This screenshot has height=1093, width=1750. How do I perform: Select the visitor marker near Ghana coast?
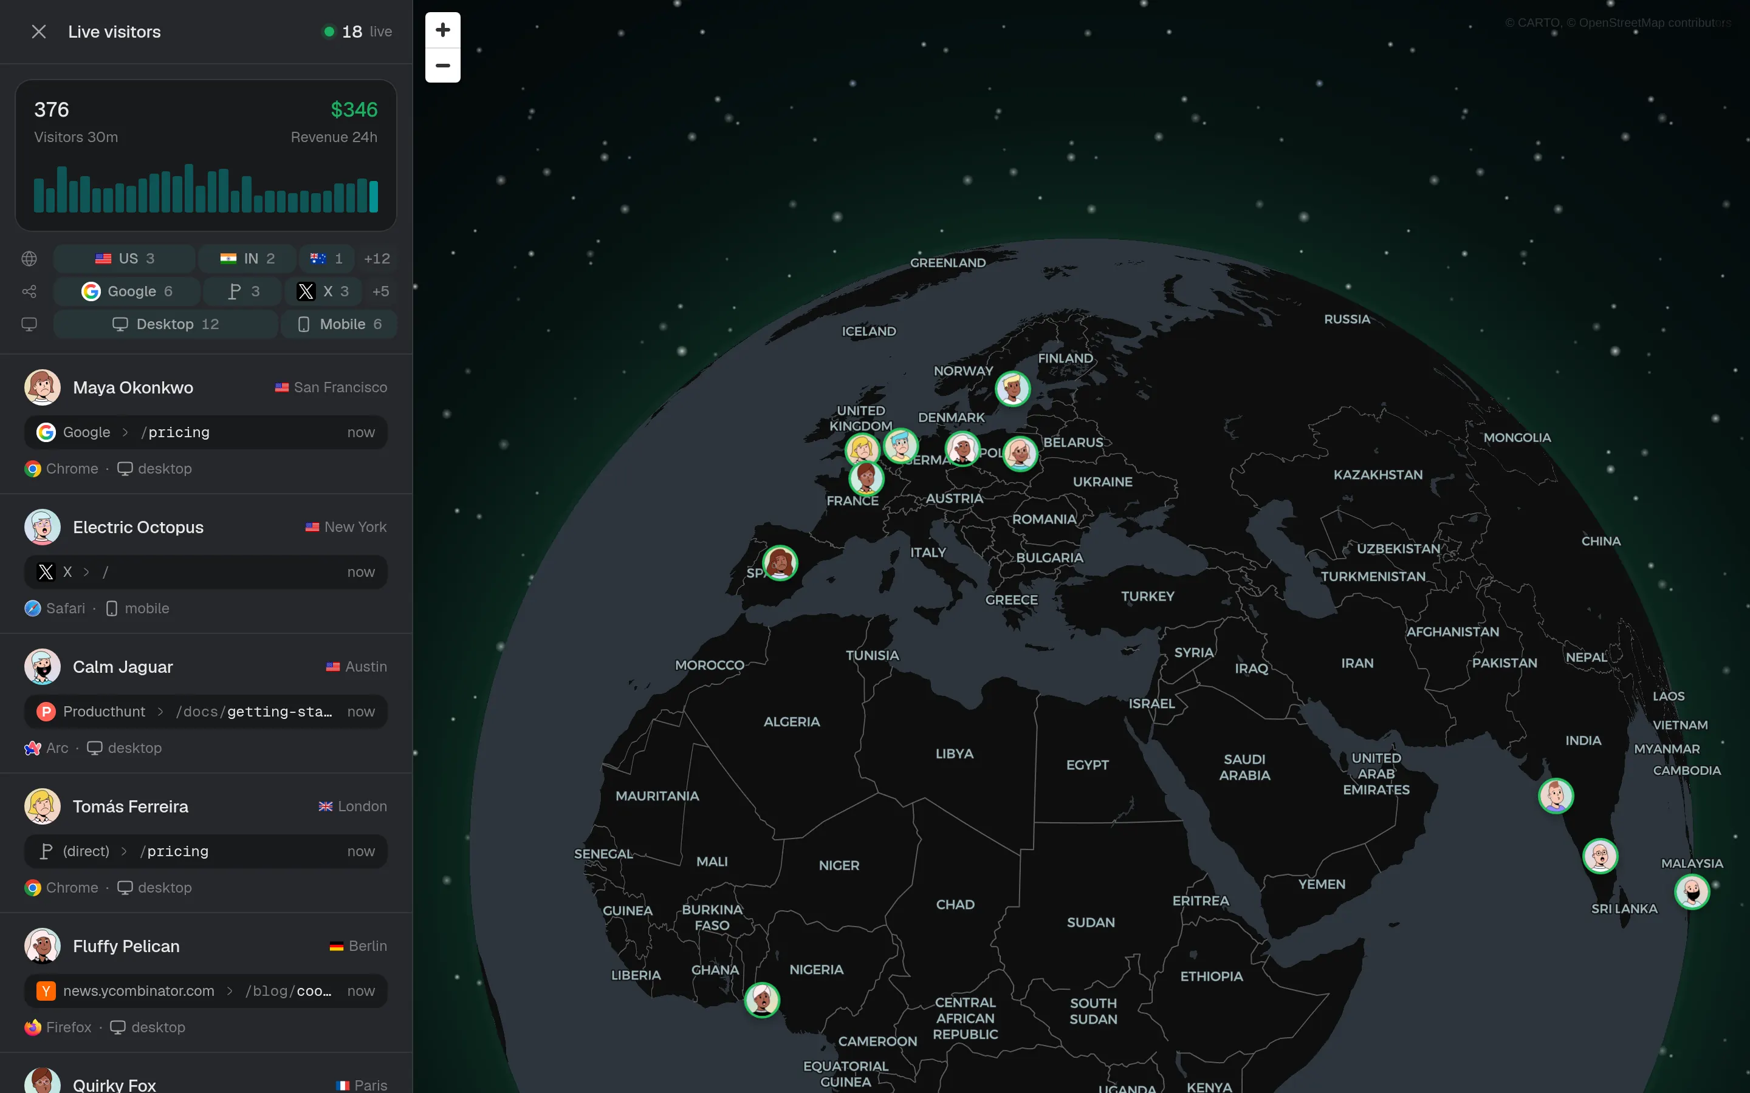762,999
